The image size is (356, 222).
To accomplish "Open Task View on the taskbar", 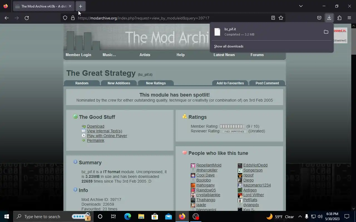I will tap(113, 216).
